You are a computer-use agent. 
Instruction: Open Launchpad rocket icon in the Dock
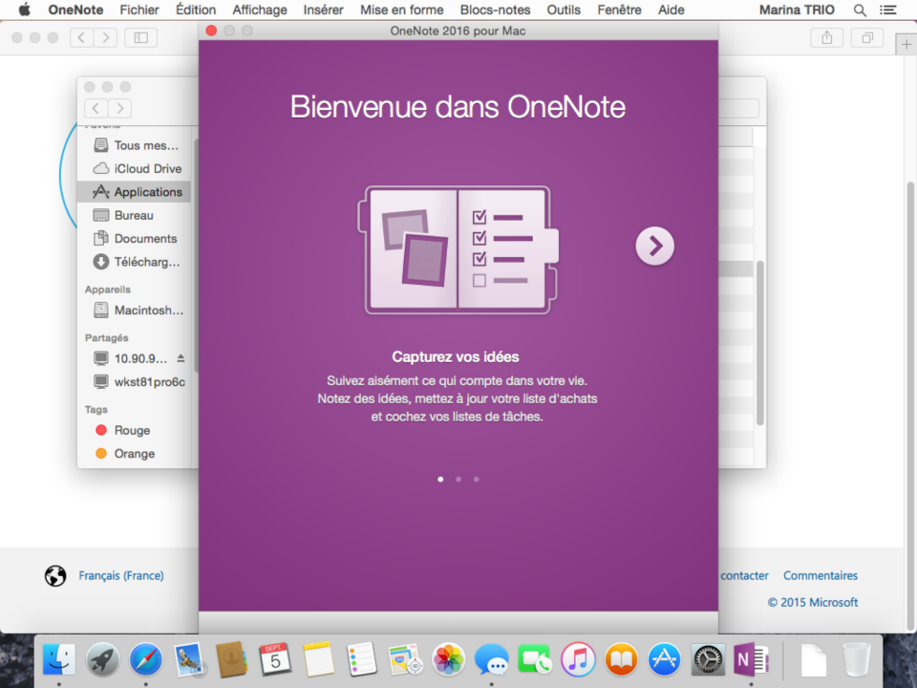(x=102, y=659)
